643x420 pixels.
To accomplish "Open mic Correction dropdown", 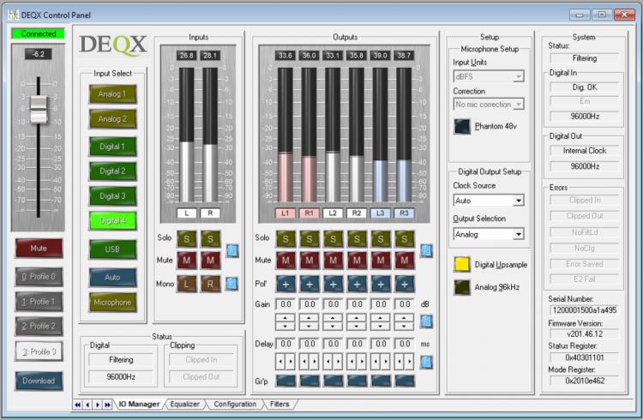I will click(x=519, y=105).
